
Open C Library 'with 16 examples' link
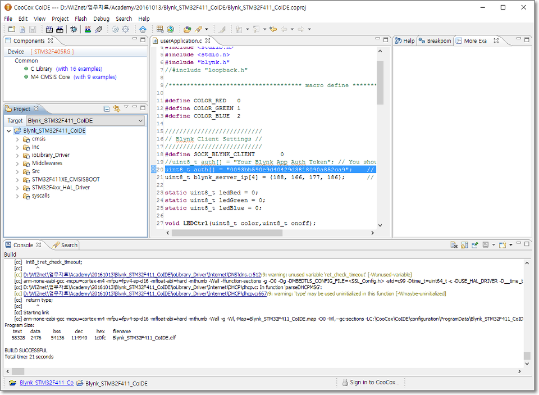click(79, 69)
